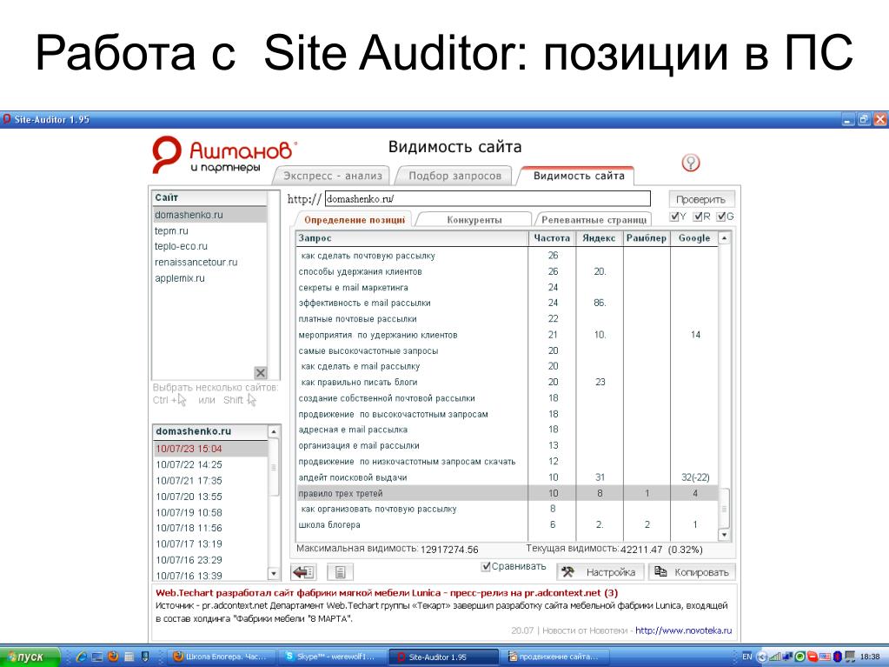This screenshot has width=889, height=667.
Task: Launch Internet Explorer from quick launch
Action: 82,657
